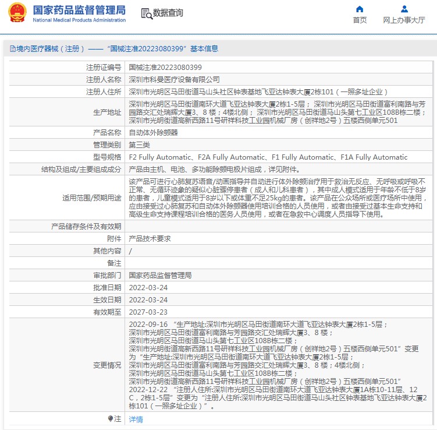This screenshot has width=437, height=430.
Task: Select 生效日期 value 2022-03-24
Action: (x=148, y=300)
